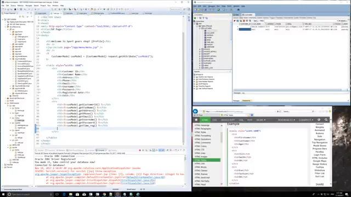Click the filter funnel icon in Connections panel
The image size is (351, 197).
click(x=203, y=18)
